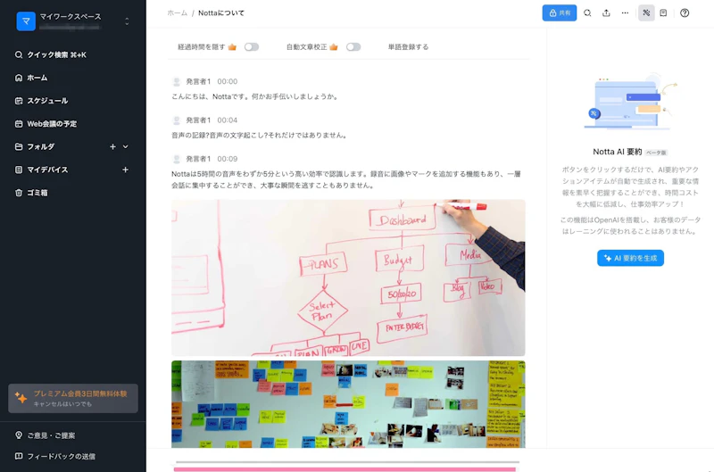This screenshot has height=472, width=714.
Task: Click AI 要約を生成 button
Action: [630, 258]
